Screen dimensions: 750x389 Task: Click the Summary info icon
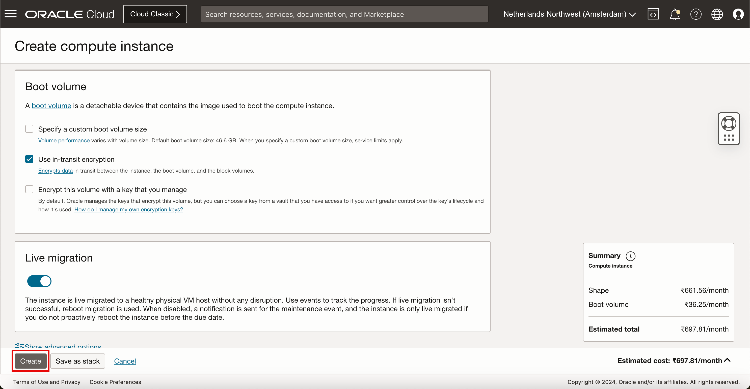coord(630,256)
